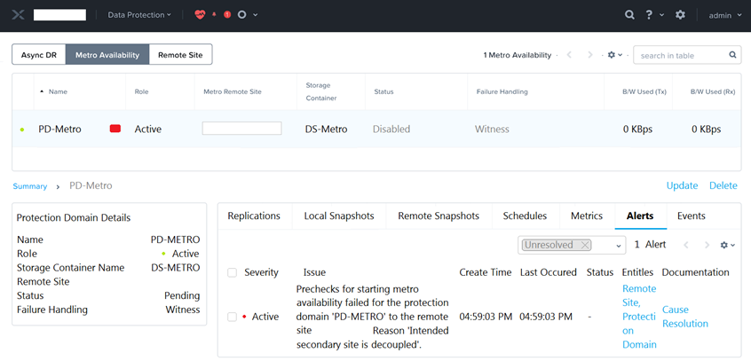Image resolution: width=751 pixels, height=361 pixels.
Task: Open the admin user dropdown
Action: coord(725,15)
